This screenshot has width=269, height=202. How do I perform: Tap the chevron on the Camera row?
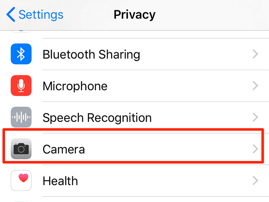click(x=255, y=149)
